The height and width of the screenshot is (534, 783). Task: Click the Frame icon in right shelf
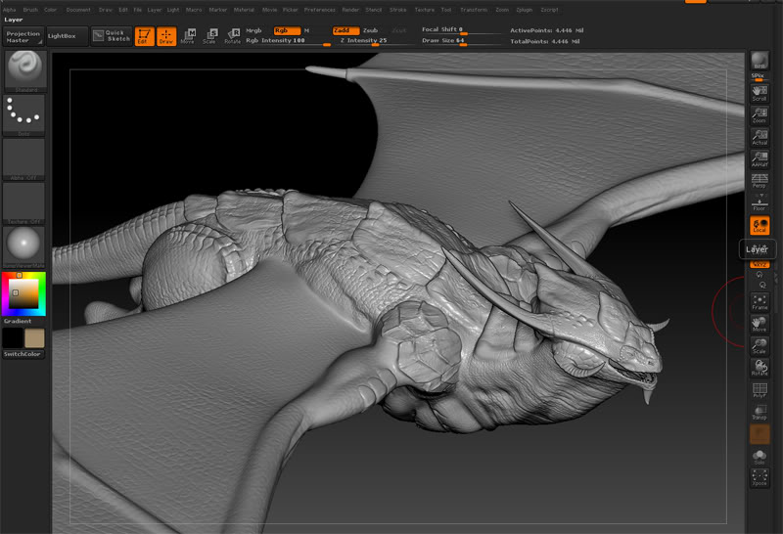[x=760, y=302]
